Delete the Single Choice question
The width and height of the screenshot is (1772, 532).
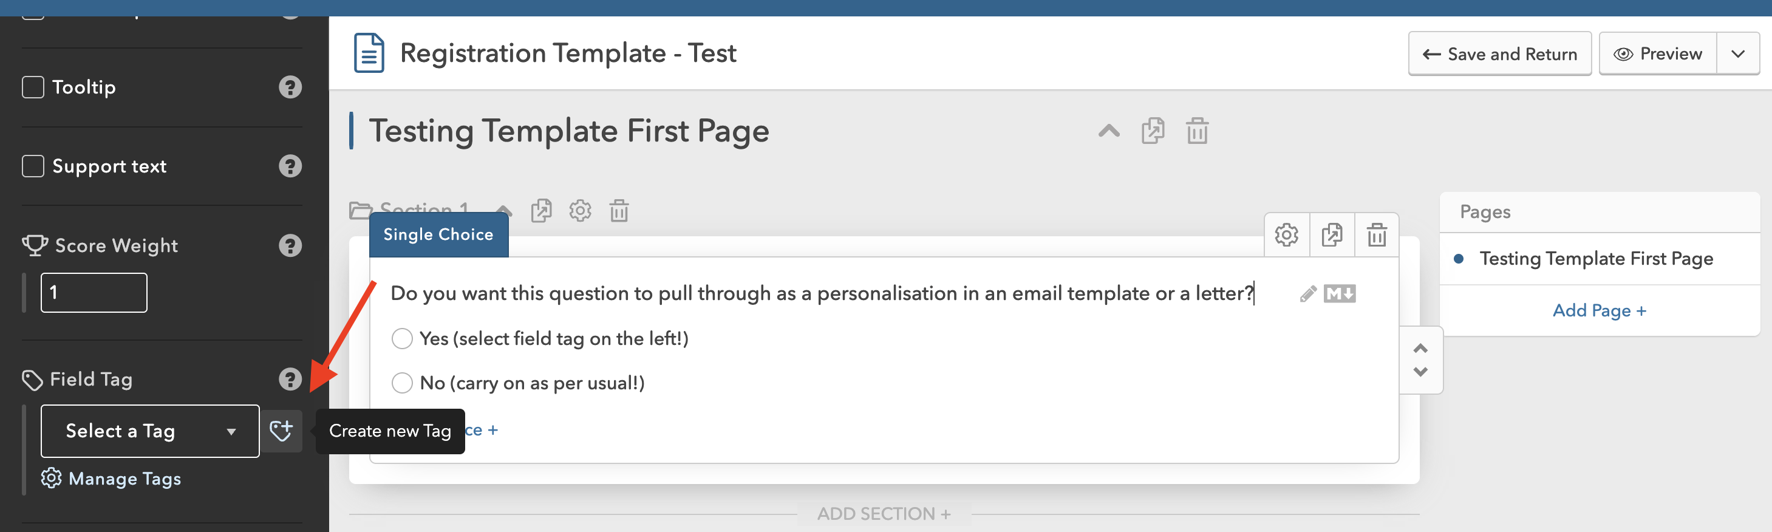pyautogui.click(x=1377, y=236)
